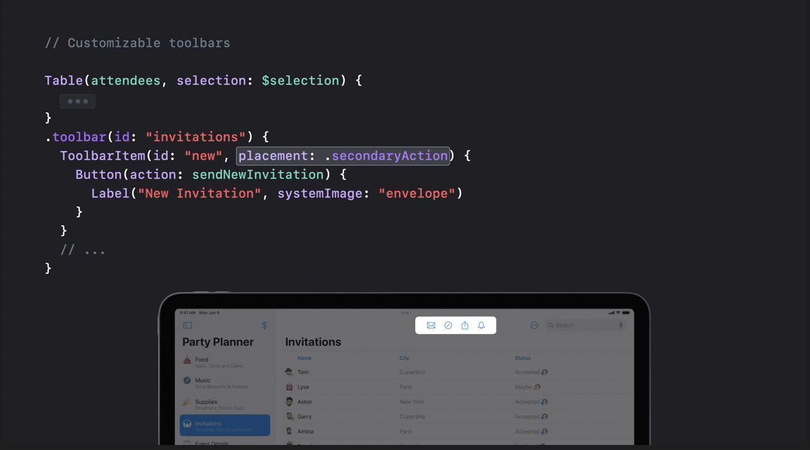Tap the share toolbar icon
The height and width of the screenshot is (450, 810).
click(465, 325)
